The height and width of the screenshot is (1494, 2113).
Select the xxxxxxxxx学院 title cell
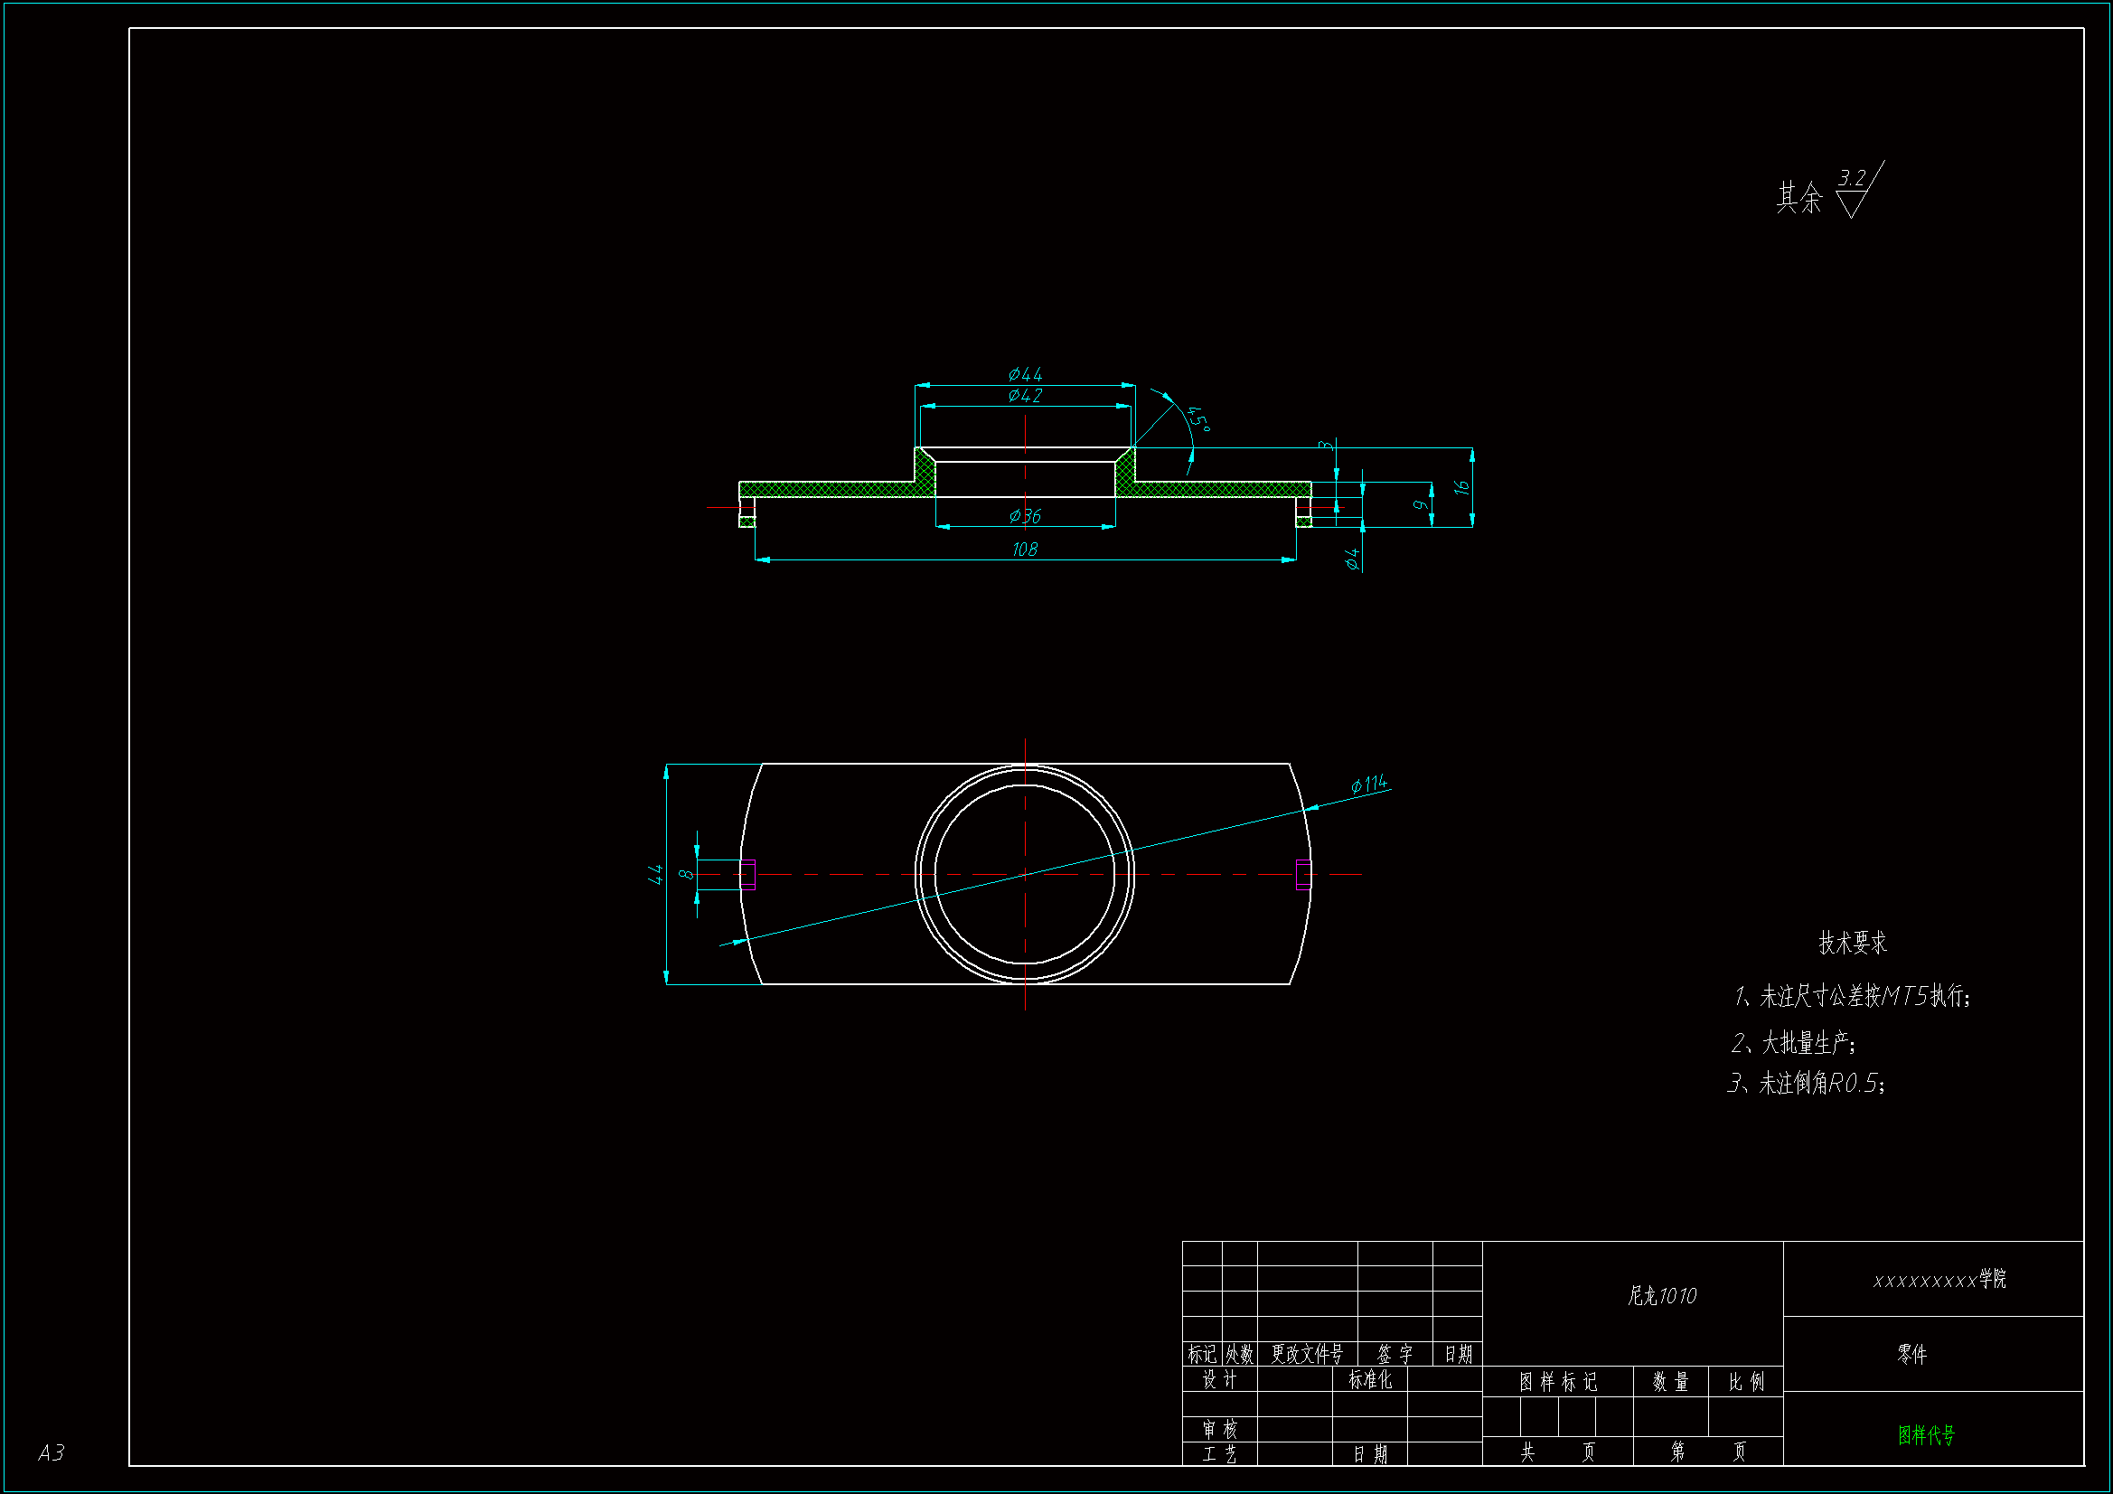[x=1939, y=1280]
